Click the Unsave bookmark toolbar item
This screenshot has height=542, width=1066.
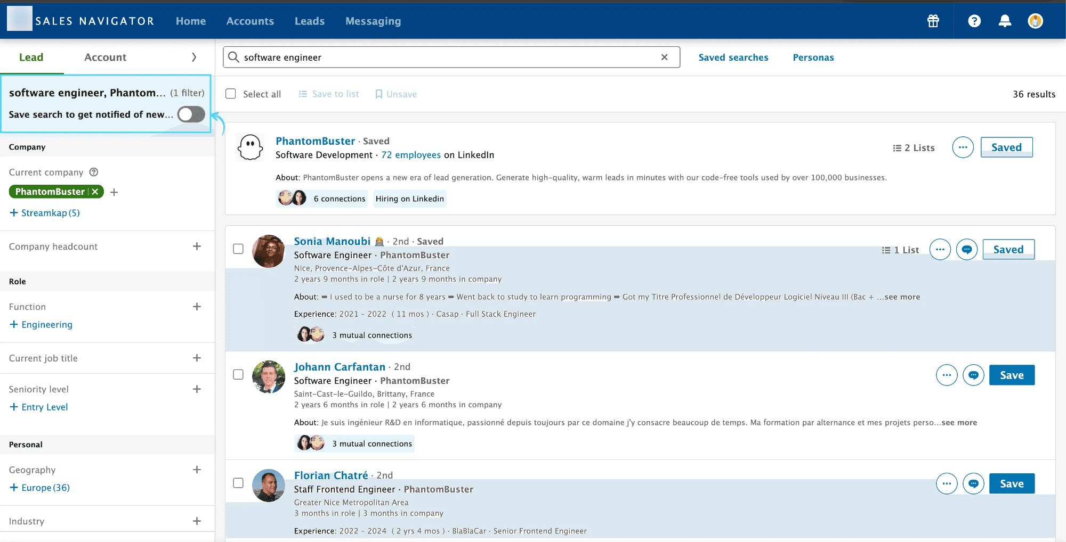396,94
